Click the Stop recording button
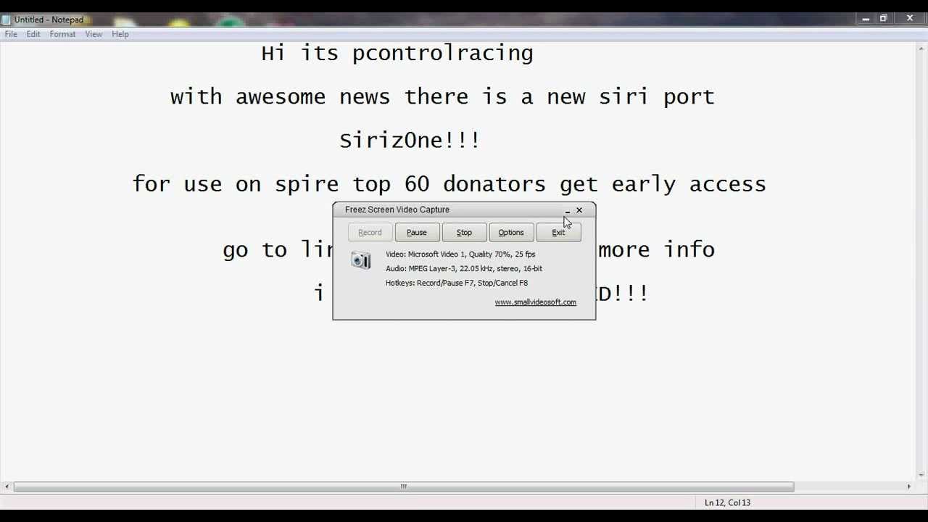The image size is (928, 522). pyautogui.click(x=464, y=233)
